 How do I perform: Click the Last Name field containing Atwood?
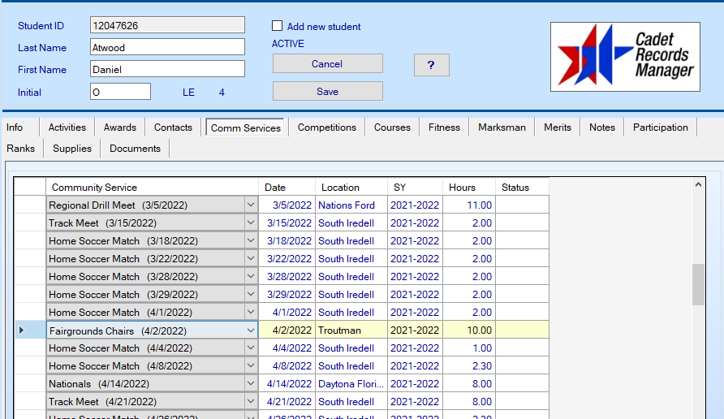click(x=166, y=47)
